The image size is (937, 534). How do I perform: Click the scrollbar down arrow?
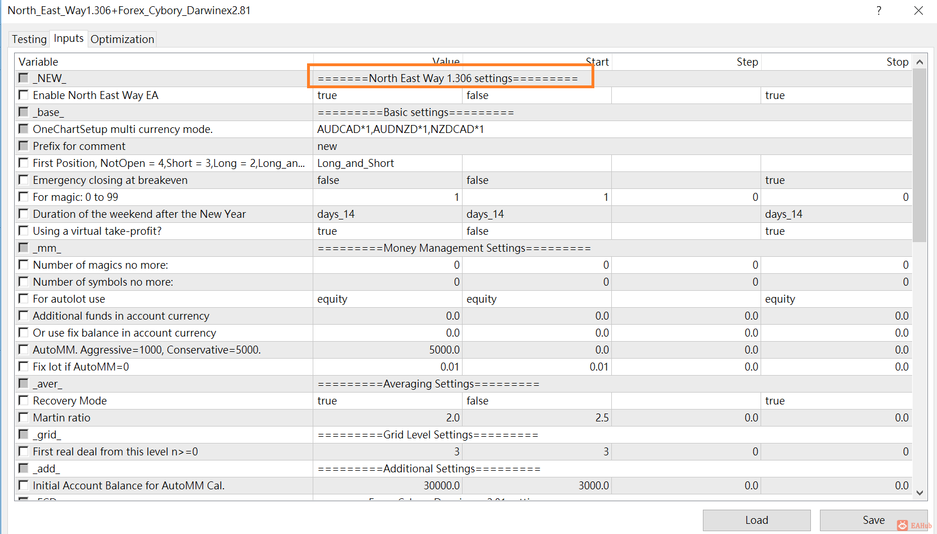(919, 493)
